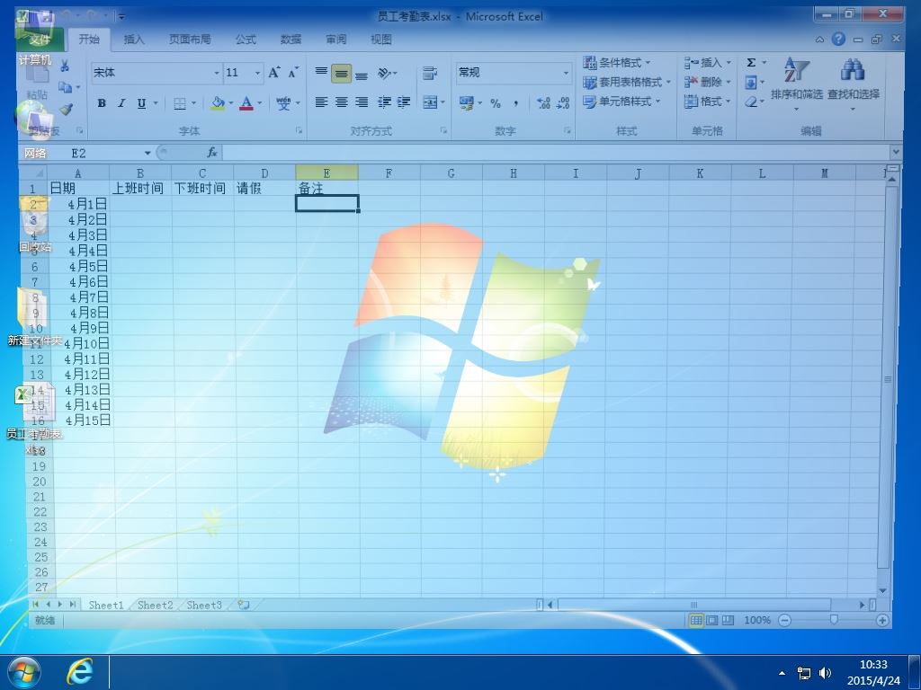
Task: Decrease font size with small A icon
Action: point(293,73)
